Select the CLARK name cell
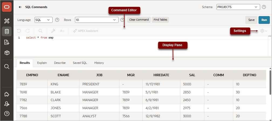Image resolution: width=272 pixels, height=121 pixels. 64,100
